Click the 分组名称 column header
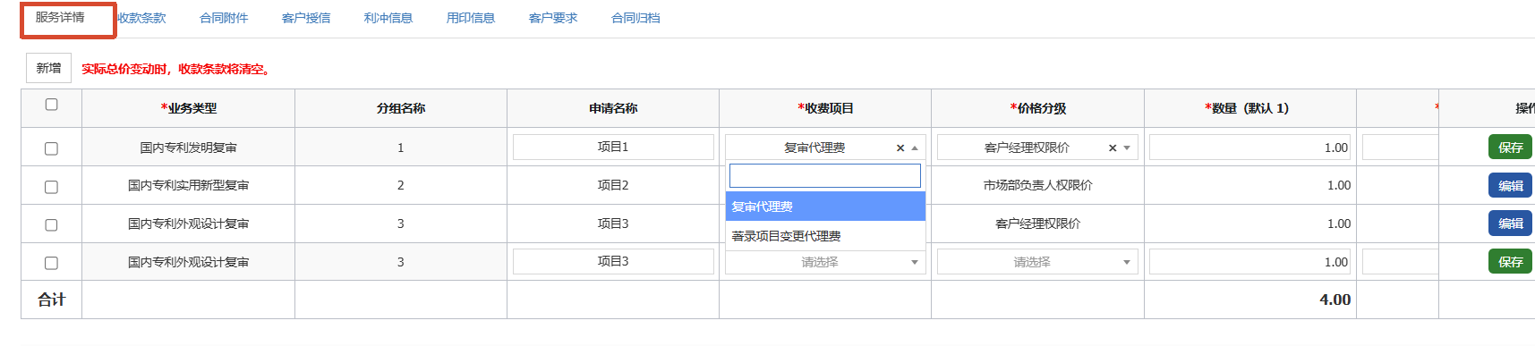The width and height of the screenshot is (1535, 346). point(401,108)
